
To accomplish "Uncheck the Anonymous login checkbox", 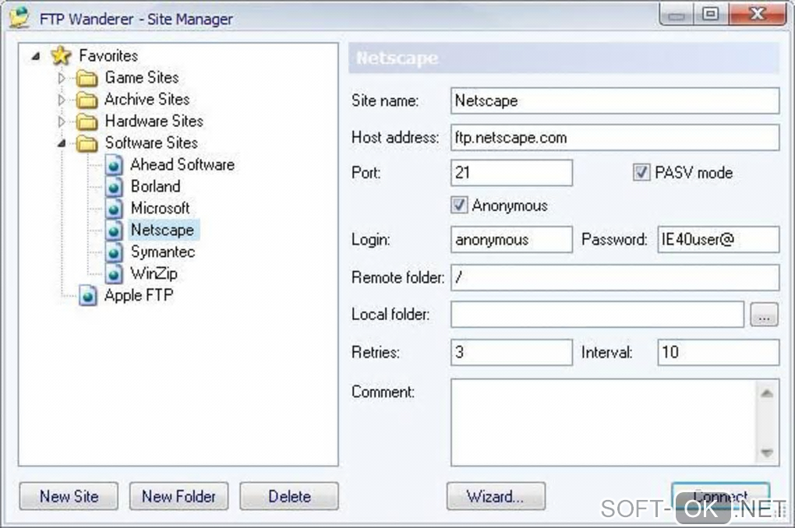I will [459, 206].
